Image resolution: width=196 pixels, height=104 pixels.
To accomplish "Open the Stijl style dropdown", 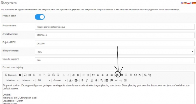I will pyautogui.click(x=44, y=81).
